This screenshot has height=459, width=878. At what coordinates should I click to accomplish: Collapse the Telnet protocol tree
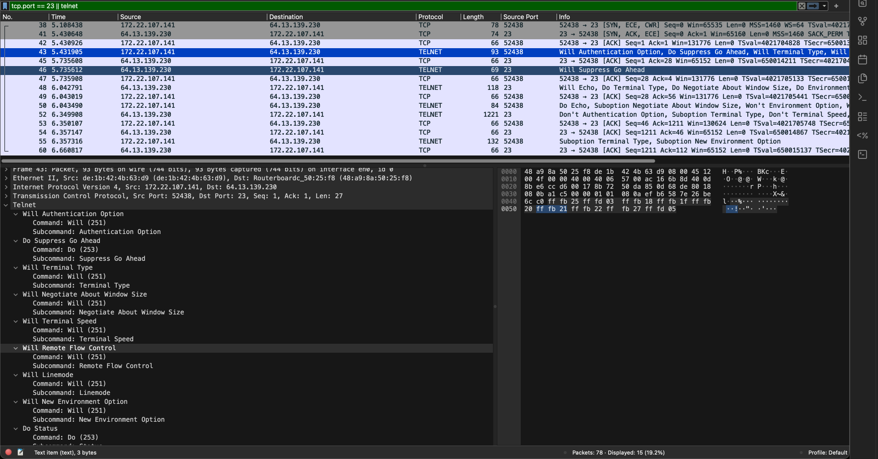6,205
